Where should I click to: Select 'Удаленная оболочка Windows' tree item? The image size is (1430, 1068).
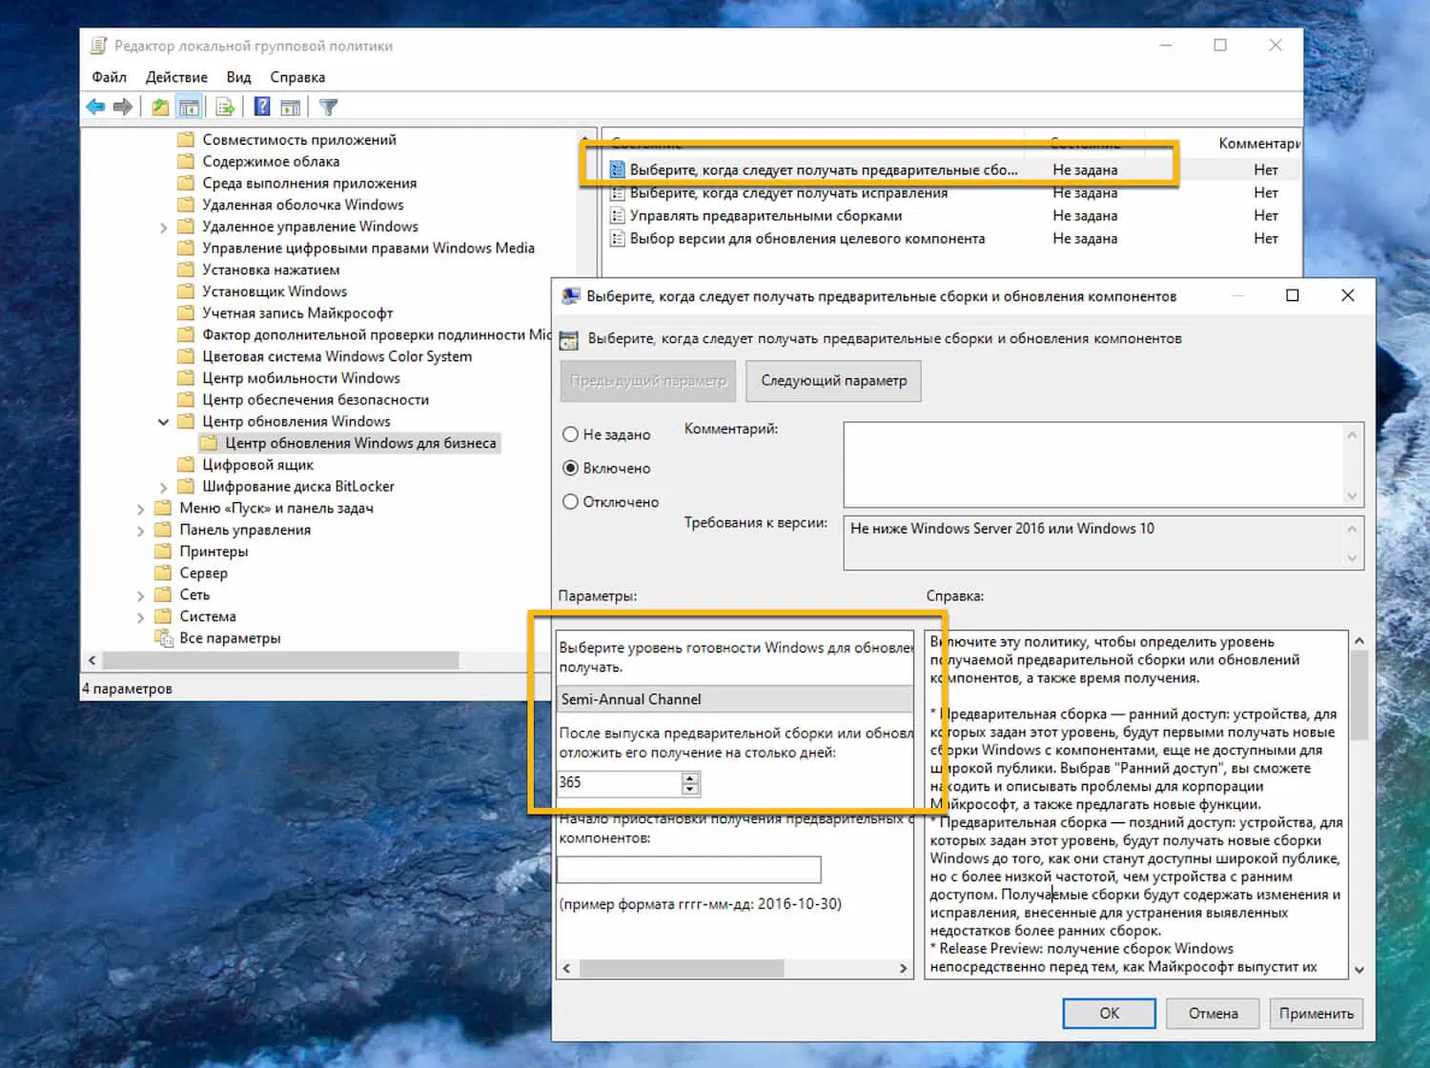coord(303,205)
